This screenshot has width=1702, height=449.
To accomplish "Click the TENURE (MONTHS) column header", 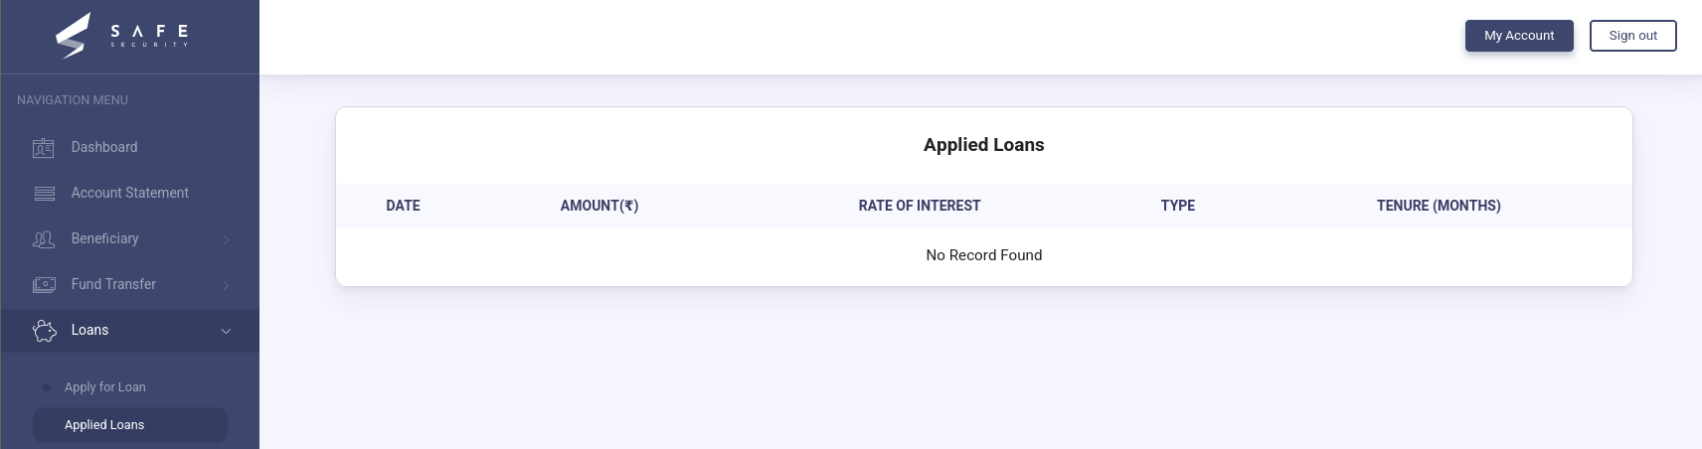I will click(x=1439, y=206).
